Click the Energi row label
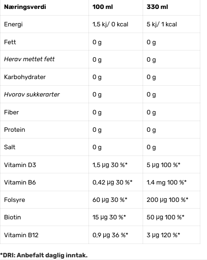Image resolution: width=207 pixels, height=260 pixels. (13, 25)
